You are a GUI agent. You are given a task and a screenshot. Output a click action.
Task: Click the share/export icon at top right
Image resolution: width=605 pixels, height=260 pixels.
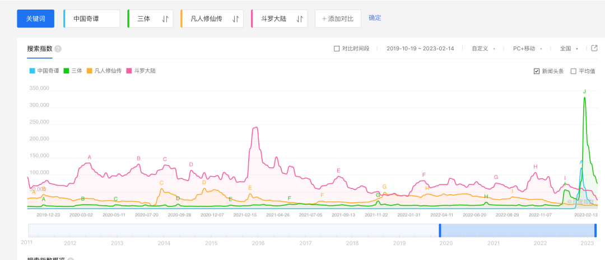[594, 48]
